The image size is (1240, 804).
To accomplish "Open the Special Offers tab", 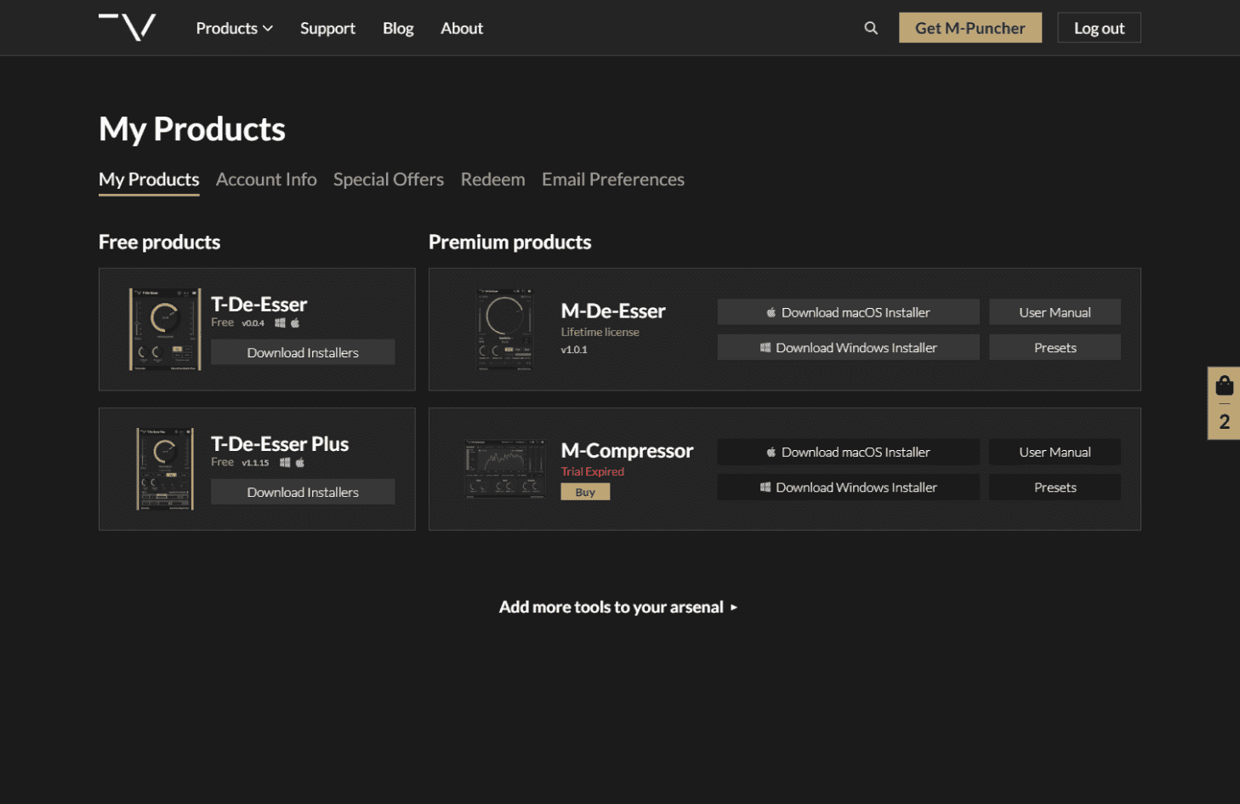I will click(x=389, y=180).
